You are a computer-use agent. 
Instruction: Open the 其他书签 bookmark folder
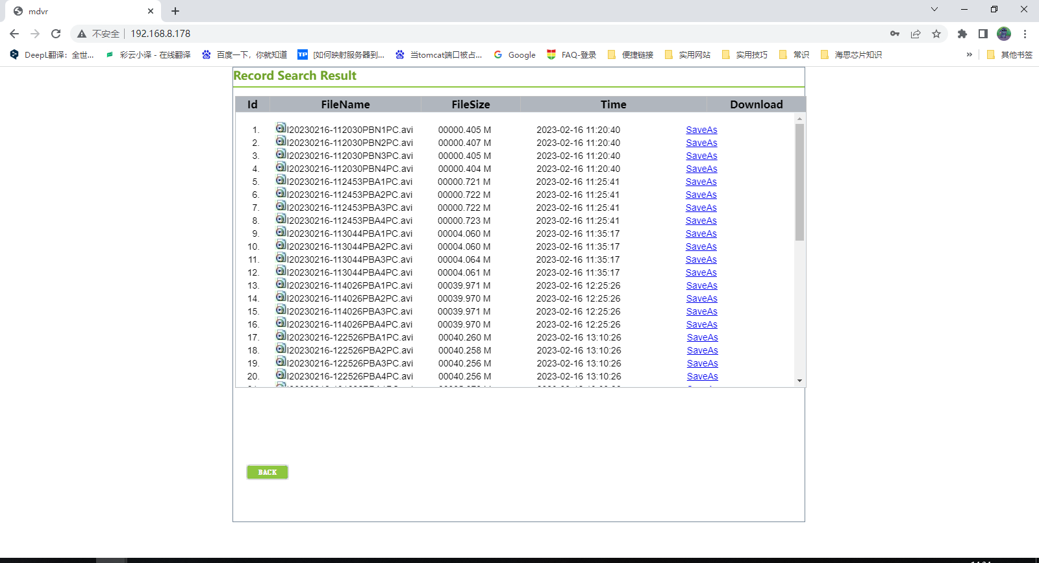point(1009,54)
